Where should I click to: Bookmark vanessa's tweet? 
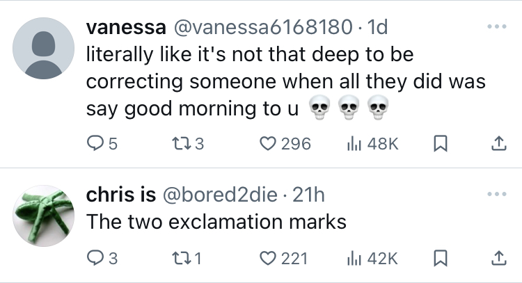tap(441, 144)
